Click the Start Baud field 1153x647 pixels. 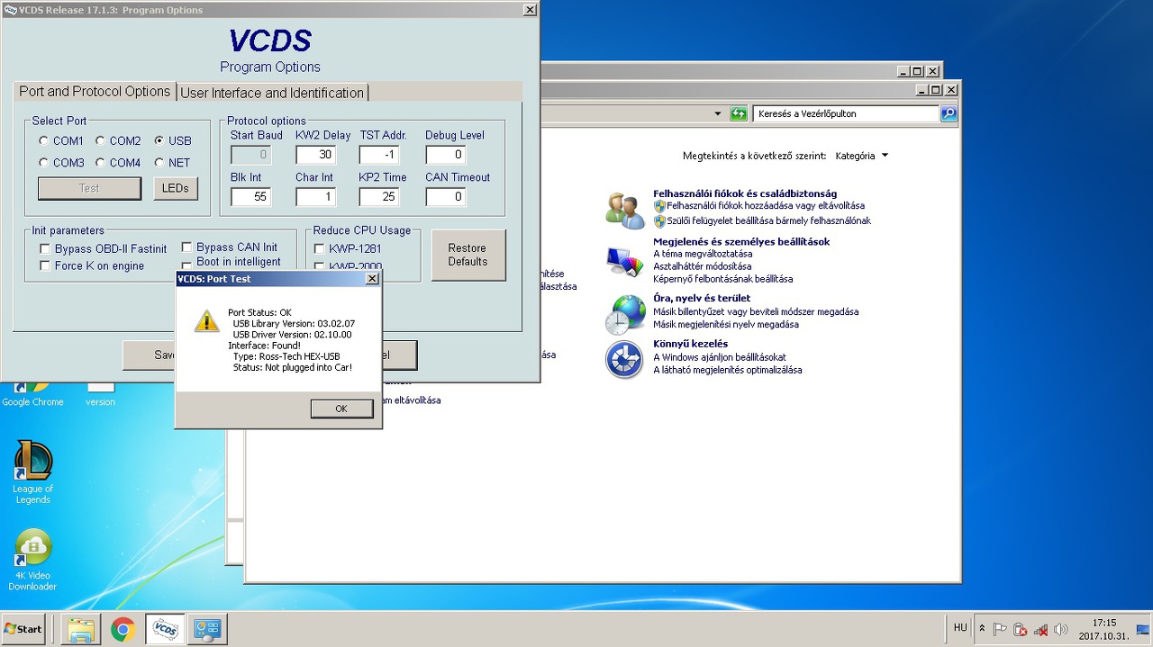pos(250,155)
